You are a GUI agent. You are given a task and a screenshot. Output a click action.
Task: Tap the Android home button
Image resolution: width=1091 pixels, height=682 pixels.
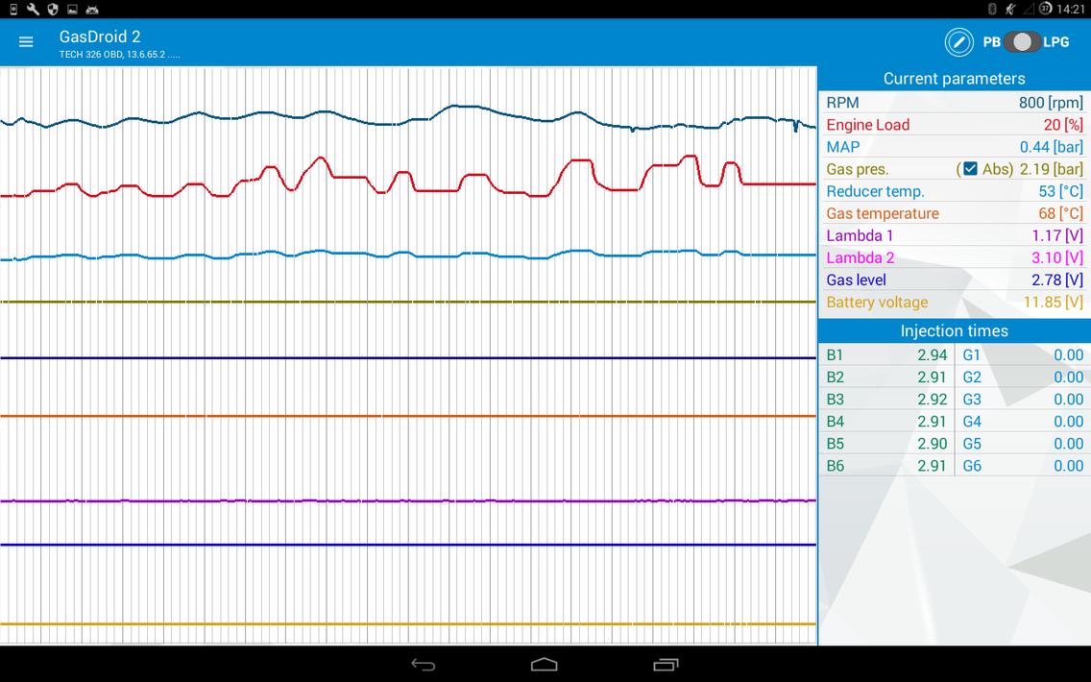(545, 664)
